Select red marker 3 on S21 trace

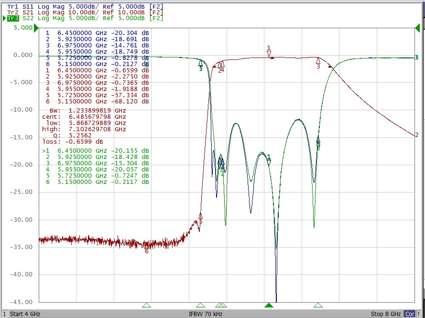pos(318,61)
